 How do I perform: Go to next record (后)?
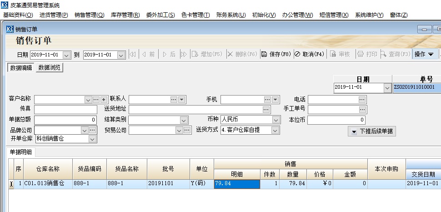[x=169, y=54]
